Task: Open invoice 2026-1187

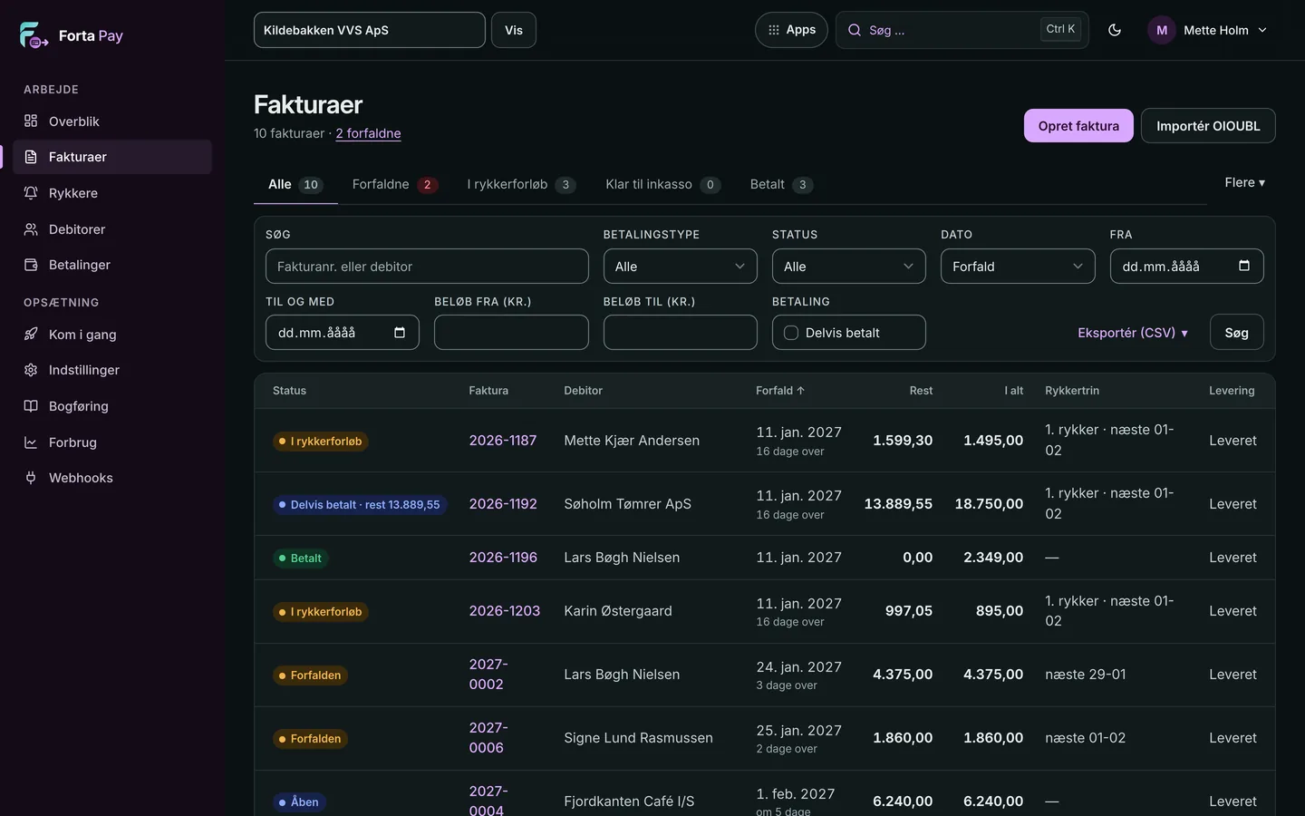Action: (x=503, y=441)
